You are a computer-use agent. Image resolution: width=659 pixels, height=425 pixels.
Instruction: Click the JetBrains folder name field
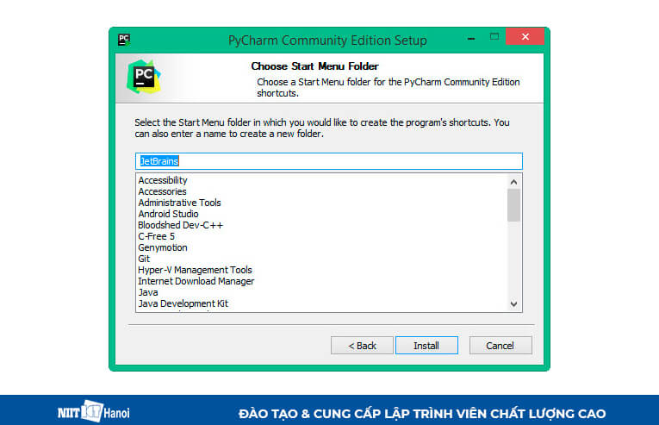[x=329, y=161]
